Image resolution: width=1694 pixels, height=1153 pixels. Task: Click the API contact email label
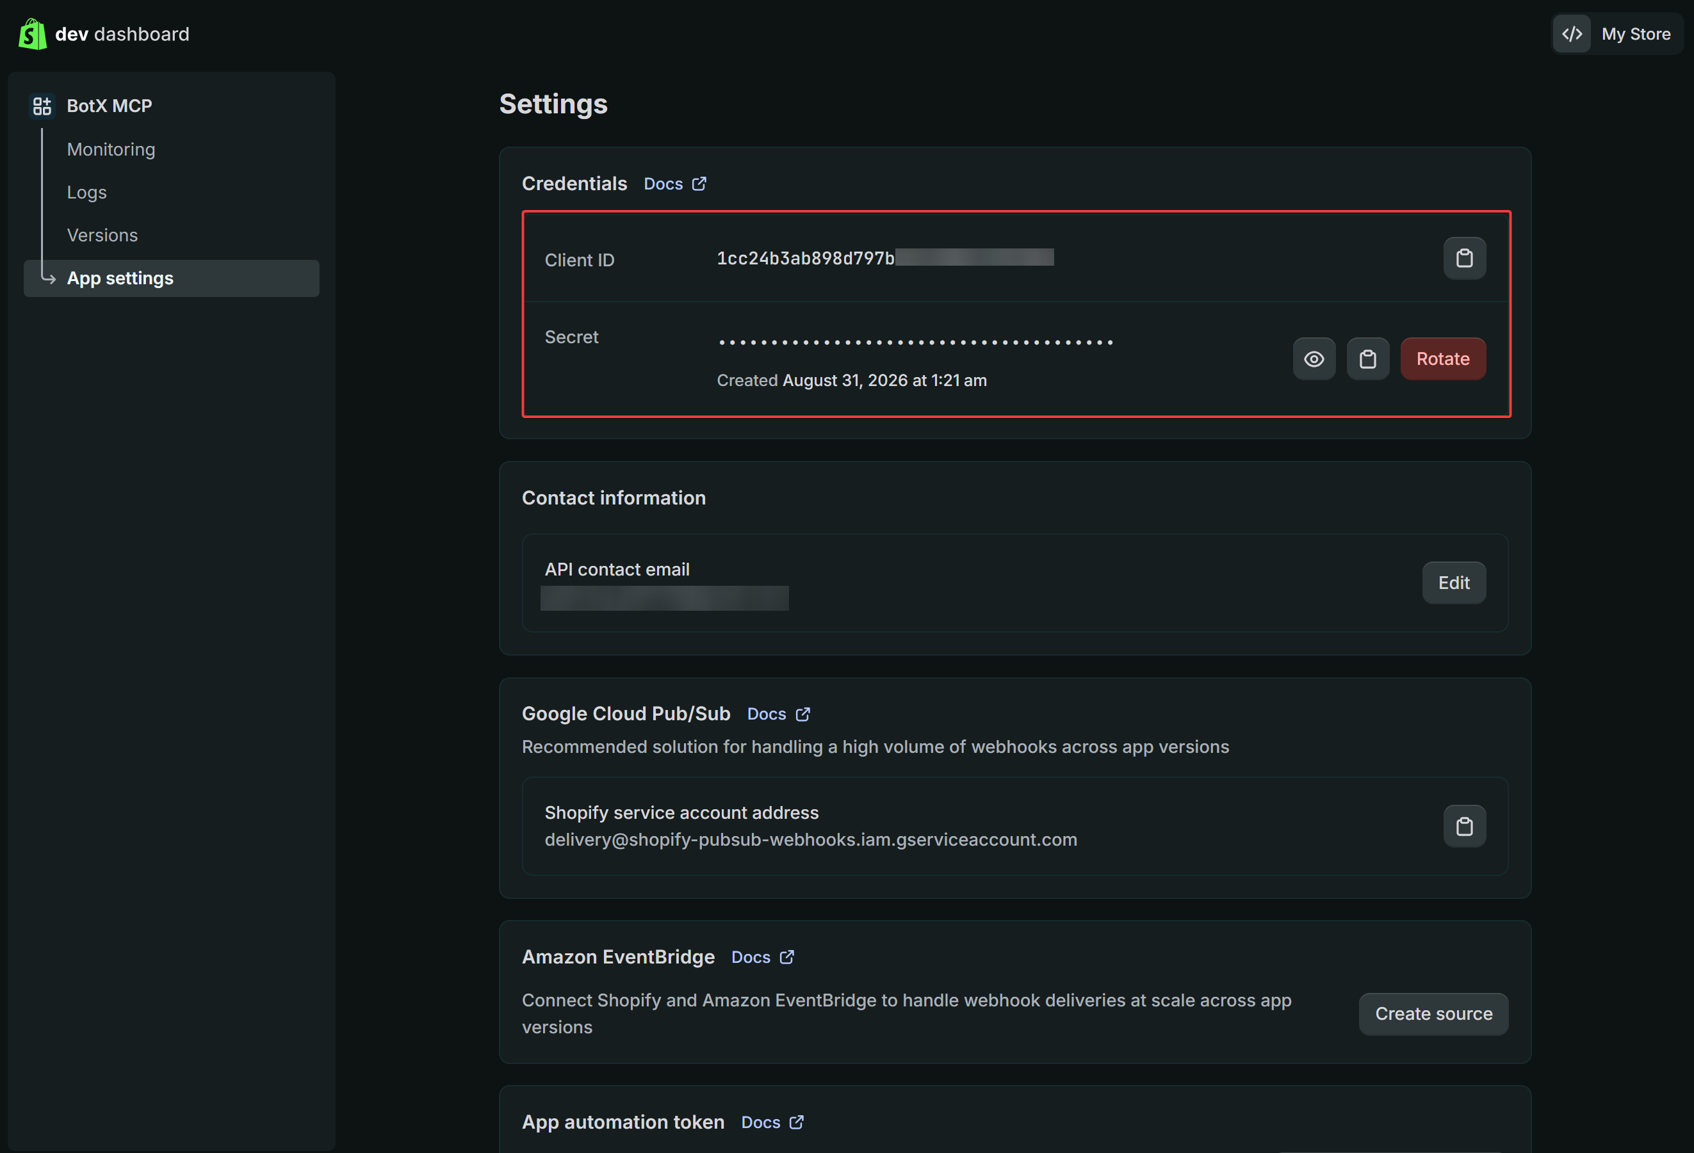(x=617, y=569)
